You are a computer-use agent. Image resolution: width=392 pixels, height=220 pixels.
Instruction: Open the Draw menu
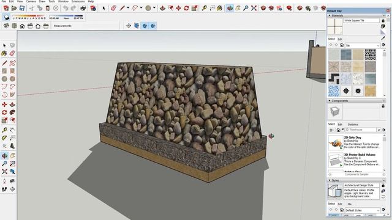click(42, 1)
